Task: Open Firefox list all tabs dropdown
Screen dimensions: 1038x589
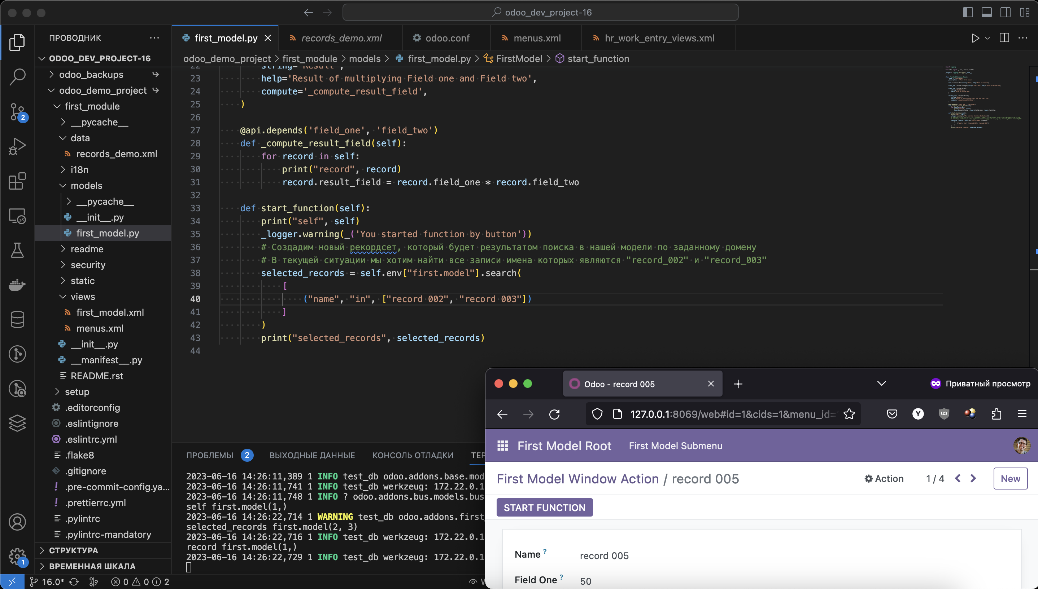Action: point(882,384)
